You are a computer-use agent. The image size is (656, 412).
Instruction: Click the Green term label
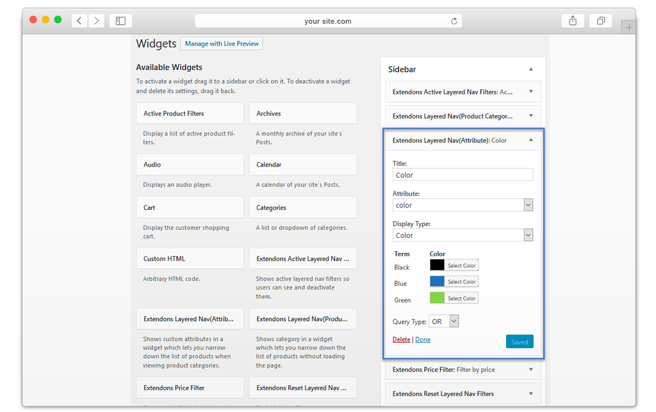pos(402,300)
